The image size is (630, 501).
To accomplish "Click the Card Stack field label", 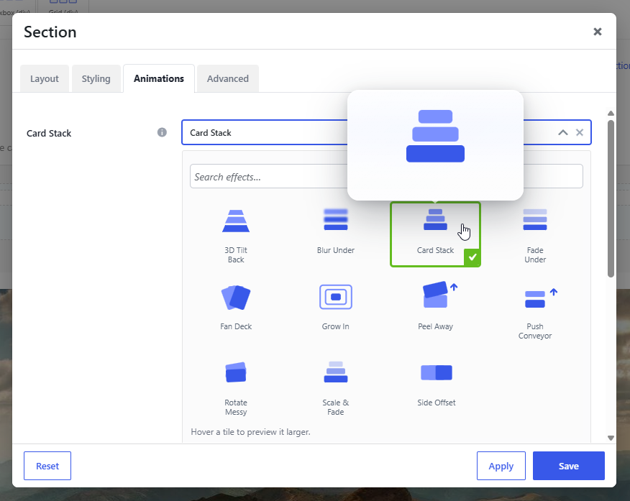I will point(49,133).
